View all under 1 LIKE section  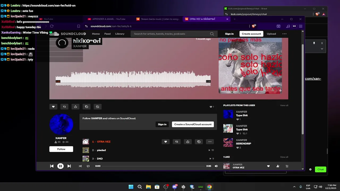tap(284, 157)
